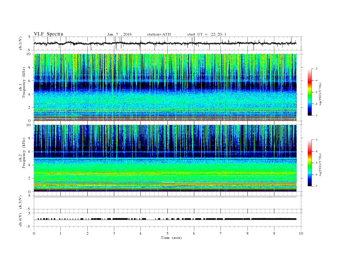Click ch.1 frequency axis "10" kHz tick label

[28, 54]
